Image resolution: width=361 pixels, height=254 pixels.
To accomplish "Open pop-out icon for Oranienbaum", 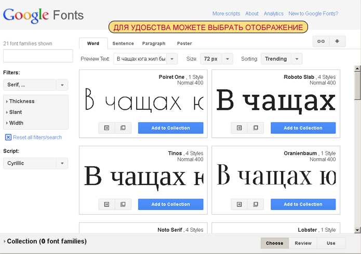I will (x=256, y=204).
